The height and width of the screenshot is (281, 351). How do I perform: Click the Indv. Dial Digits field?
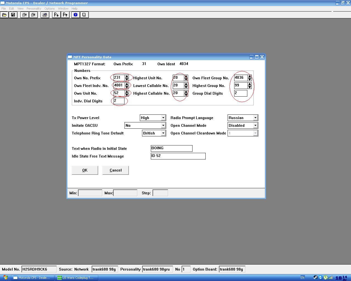(x=119, y=101)
